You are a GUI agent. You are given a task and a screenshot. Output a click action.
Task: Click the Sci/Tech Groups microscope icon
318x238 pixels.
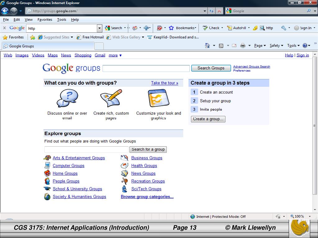[x=125, y=189]
